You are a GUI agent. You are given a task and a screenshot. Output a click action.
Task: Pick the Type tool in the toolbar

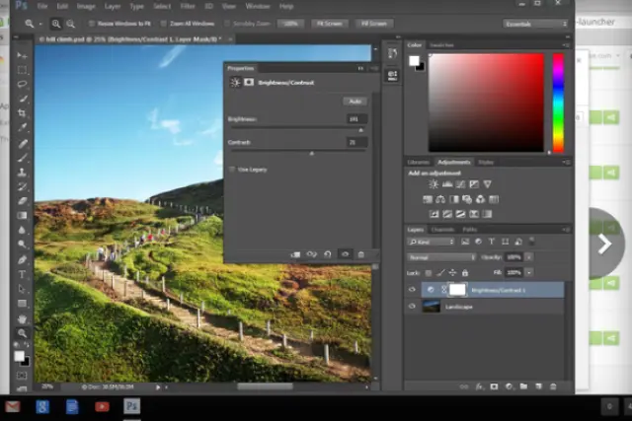coord(22,274)
